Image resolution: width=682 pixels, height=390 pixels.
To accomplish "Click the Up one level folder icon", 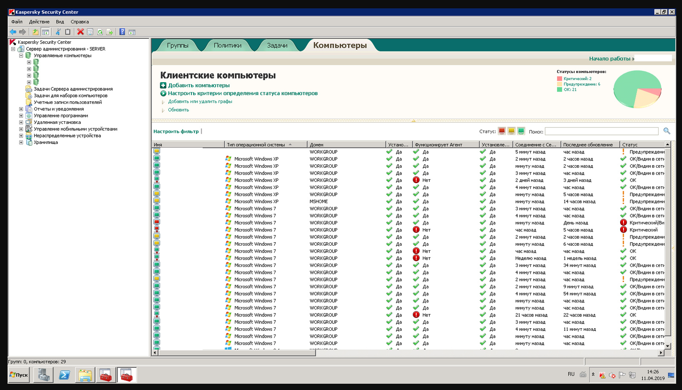I will click(x=35, y=32).
